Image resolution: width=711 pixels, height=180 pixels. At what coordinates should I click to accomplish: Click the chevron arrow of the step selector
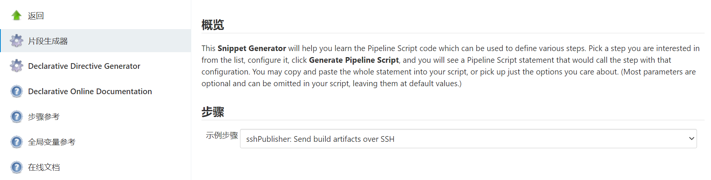[x=691, y=138]
